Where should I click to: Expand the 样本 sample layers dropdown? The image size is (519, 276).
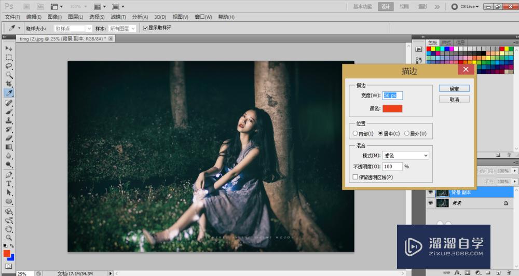123,29
